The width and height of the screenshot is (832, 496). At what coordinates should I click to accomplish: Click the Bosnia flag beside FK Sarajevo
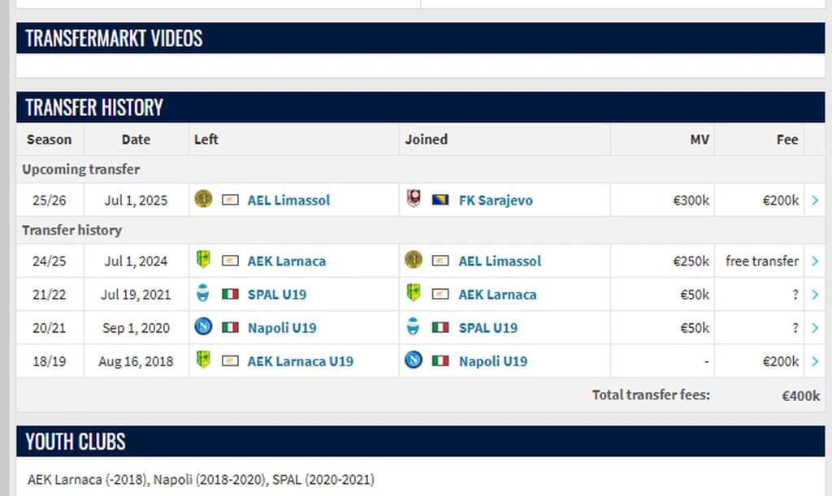pyautogui.click(x=440, y=201)
